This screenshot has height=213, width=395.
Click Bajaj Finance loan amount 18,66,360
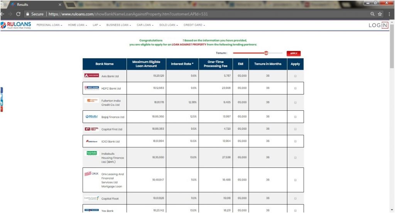click(x=158, y=117)
